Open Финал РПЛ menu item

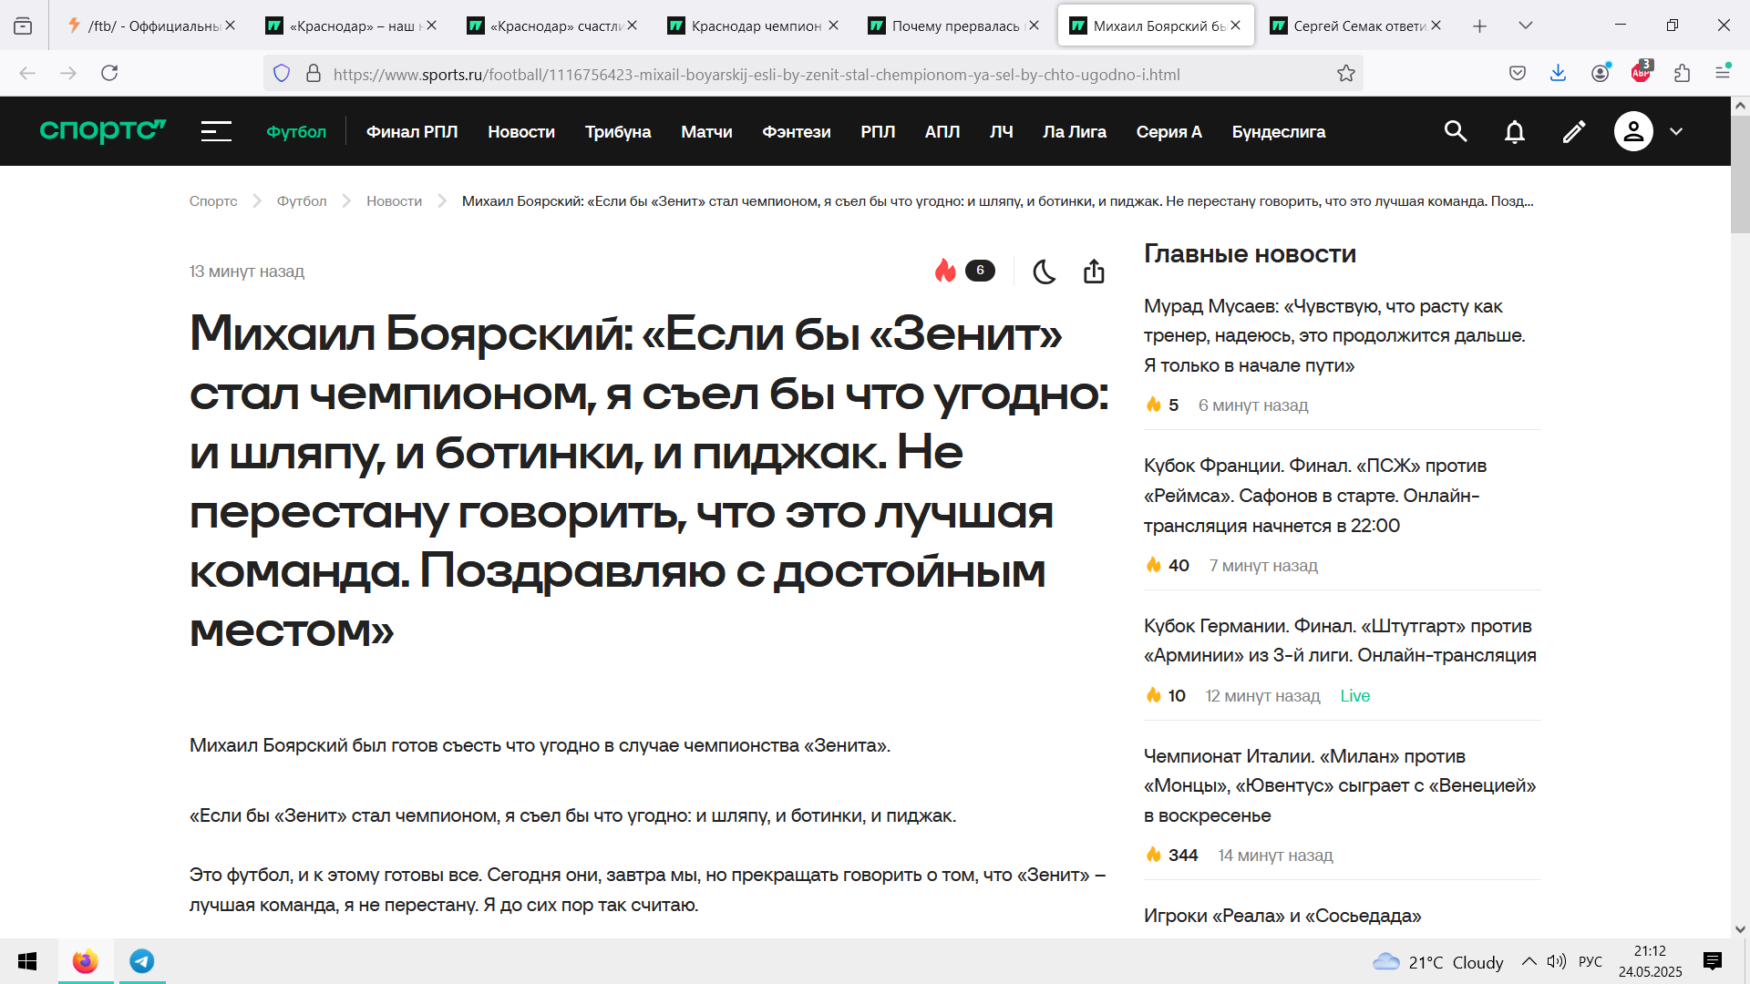tap(412, 132)
